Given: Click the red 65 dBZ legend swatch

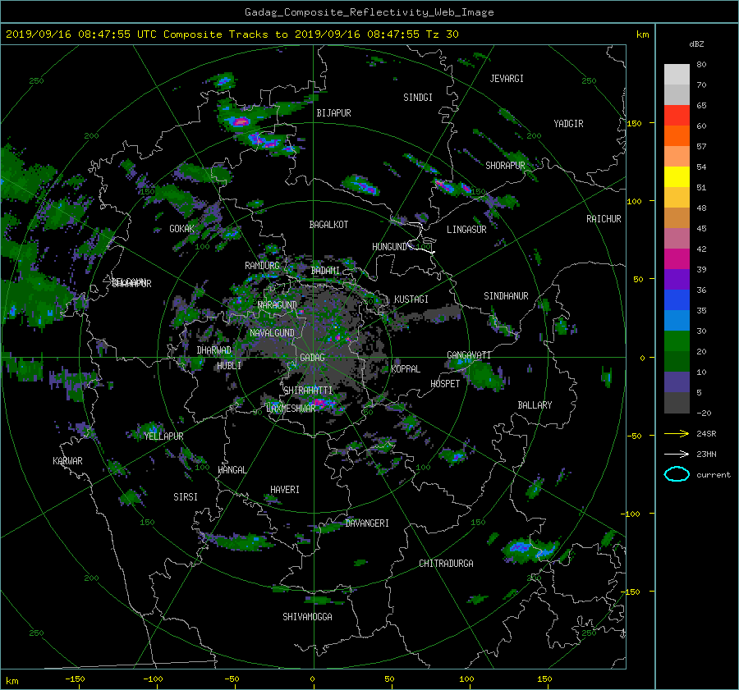Looking at the screenshot, I should (x=677, y=115).
